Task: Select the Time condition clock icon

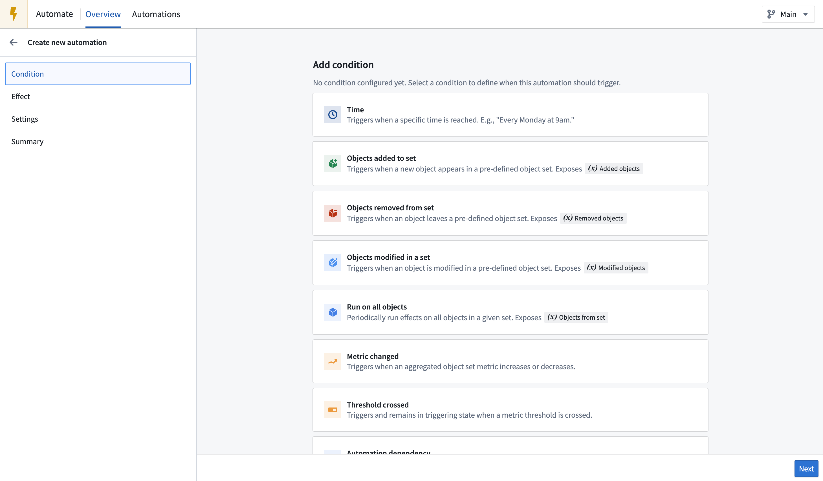Action: (333, 114)
